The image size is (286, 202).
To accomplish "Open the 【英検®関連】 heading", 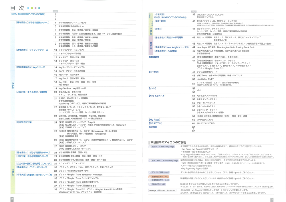I will click(160, 21).
